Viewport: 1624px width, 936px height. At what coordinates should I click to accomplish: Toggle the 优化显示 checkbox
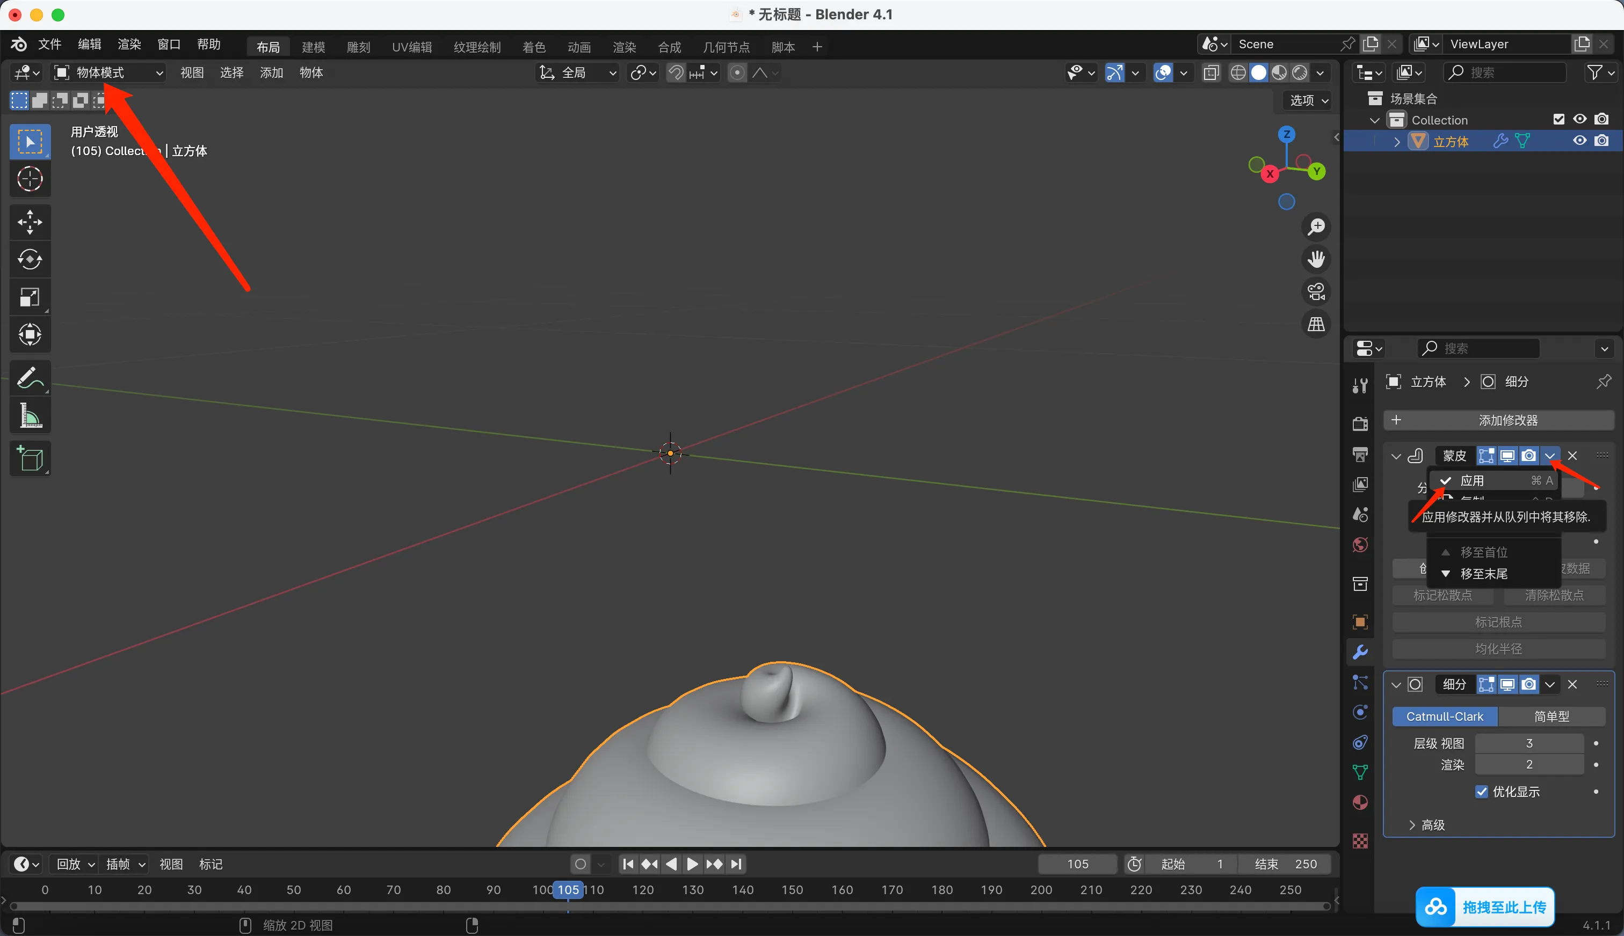(1481, 791)
